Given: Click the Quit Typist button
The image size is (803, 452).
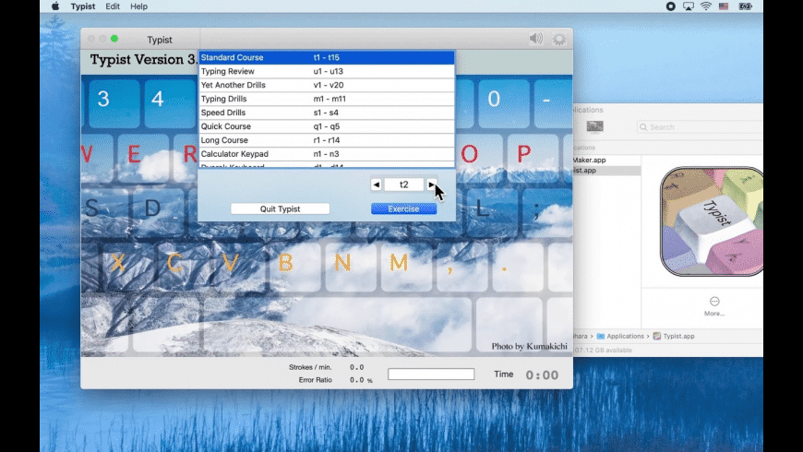Looking at the screenshot, I should 281,208.
